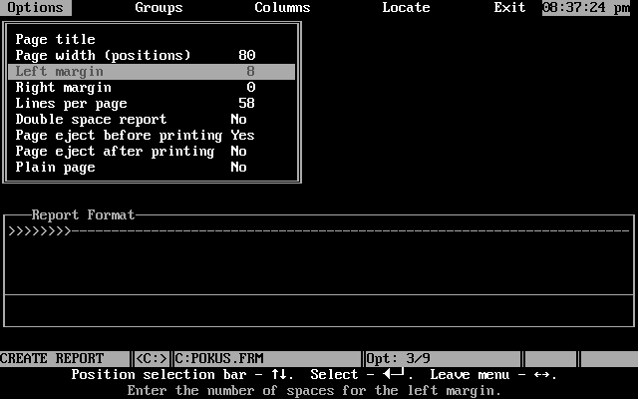The width and height of the screenshot is (638, 399).
Task: Click the Opt: 3/9 status entry
Action: coord(398,359)
